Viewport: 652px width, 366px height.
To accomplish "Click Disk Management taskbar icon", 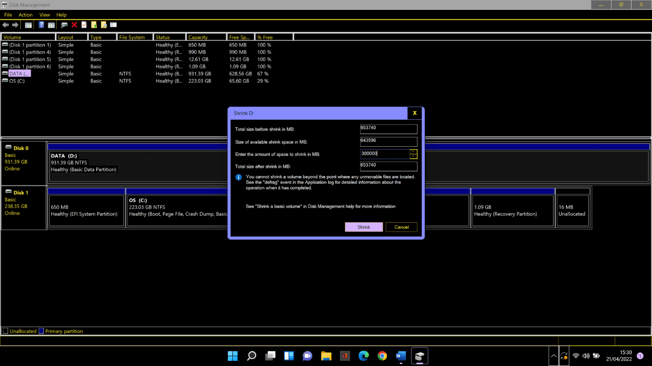I will (420, 356).
